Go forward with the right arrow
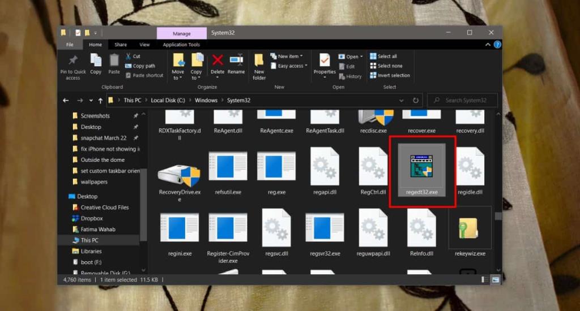 [x=79, y=100]
